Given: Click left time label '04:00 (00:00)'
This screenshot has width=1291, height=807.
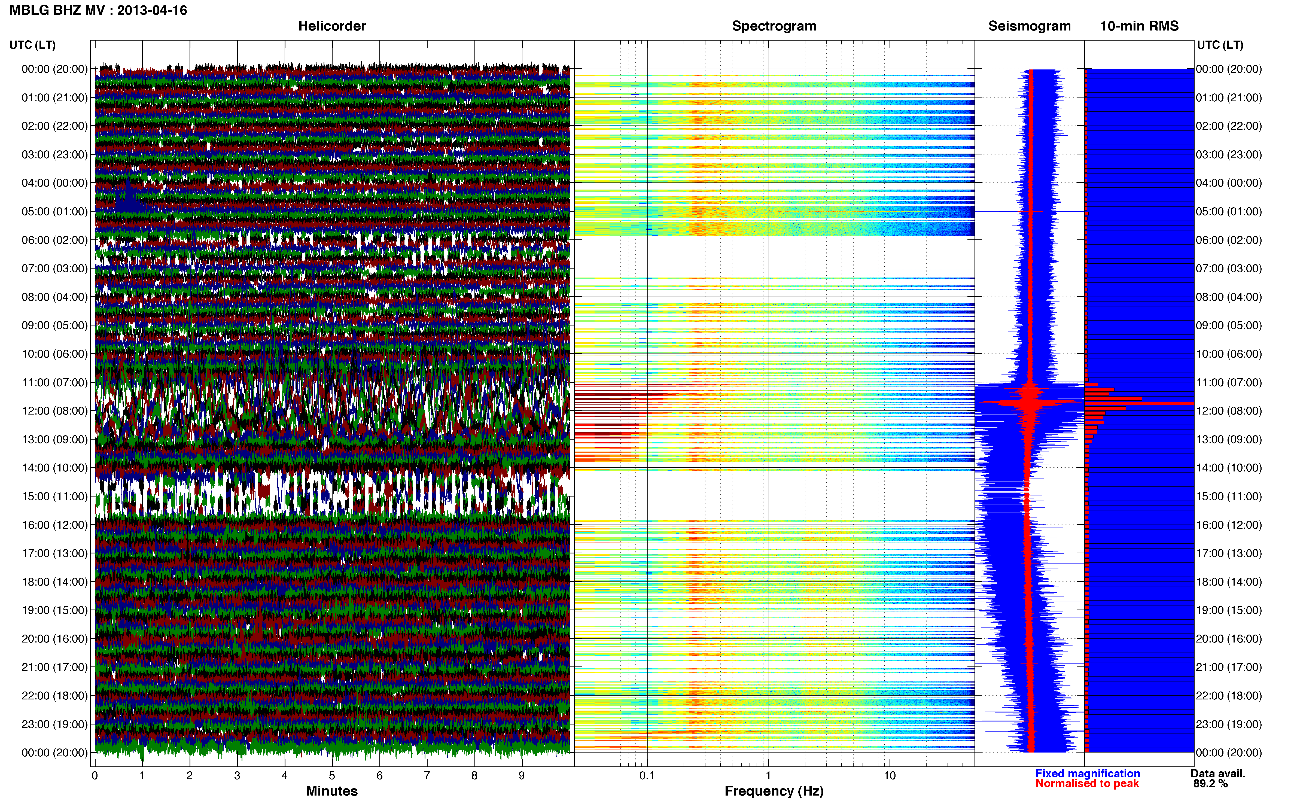Looking at the screenshot, I should pos(54,183).
